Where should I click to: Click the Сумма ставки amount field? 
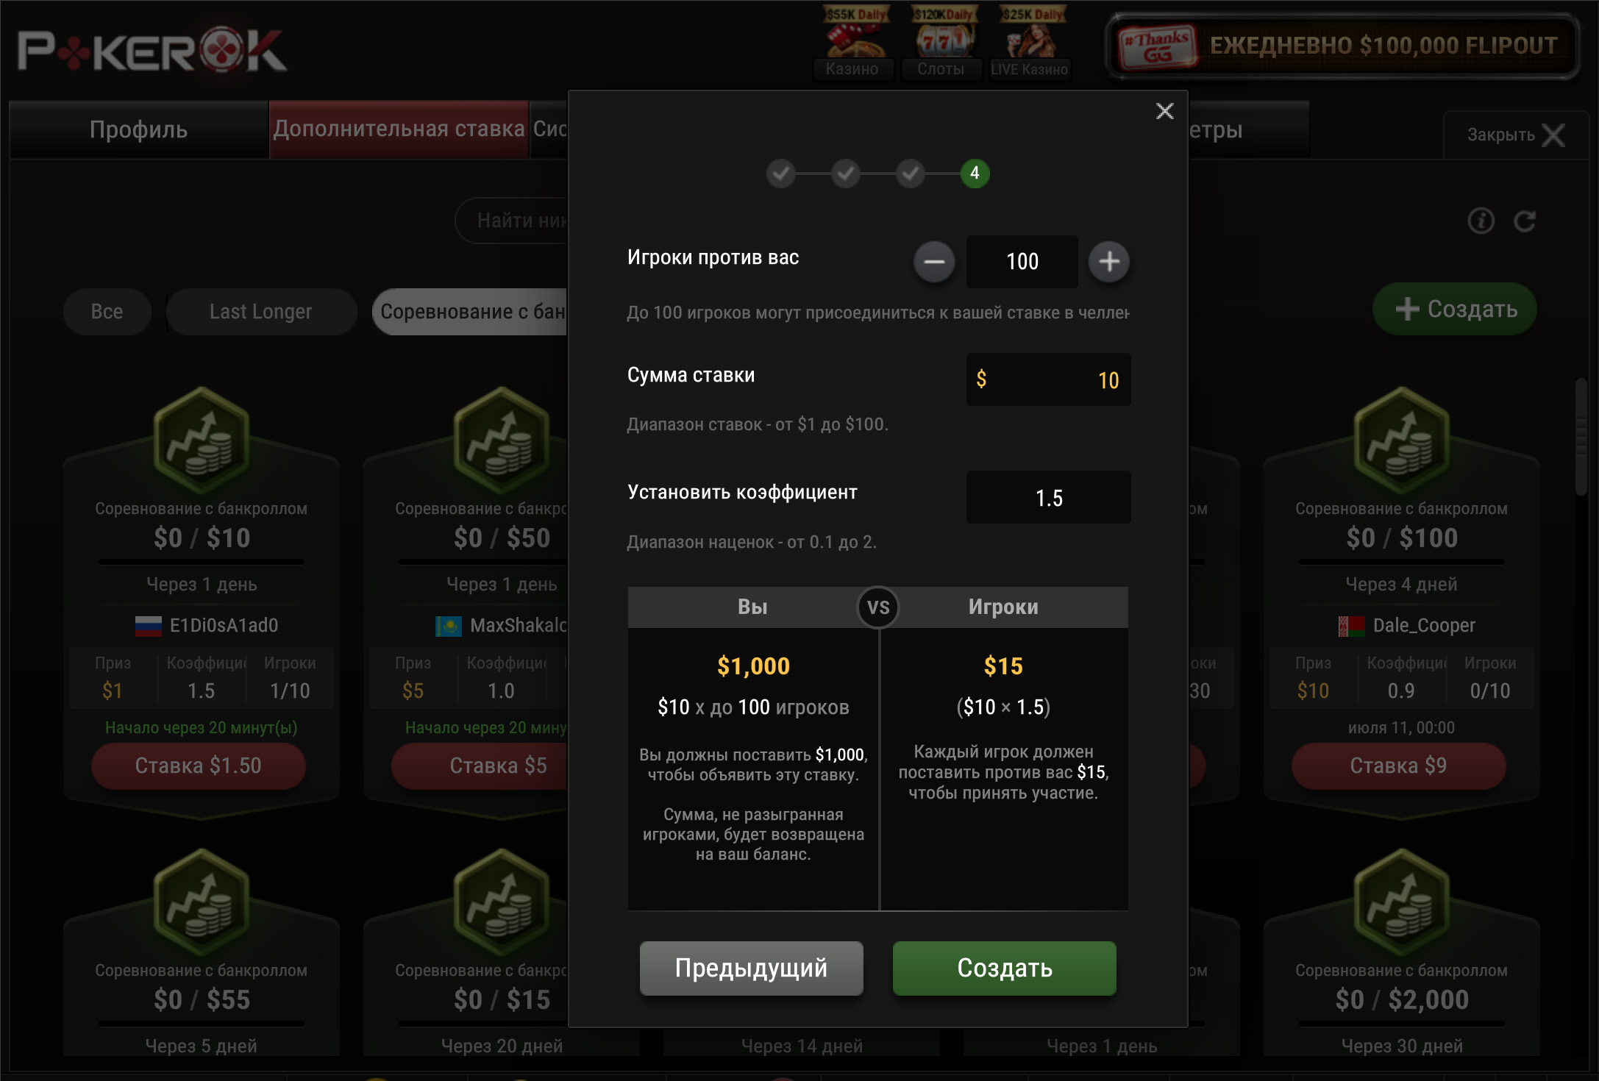(x=1049, y=379)
